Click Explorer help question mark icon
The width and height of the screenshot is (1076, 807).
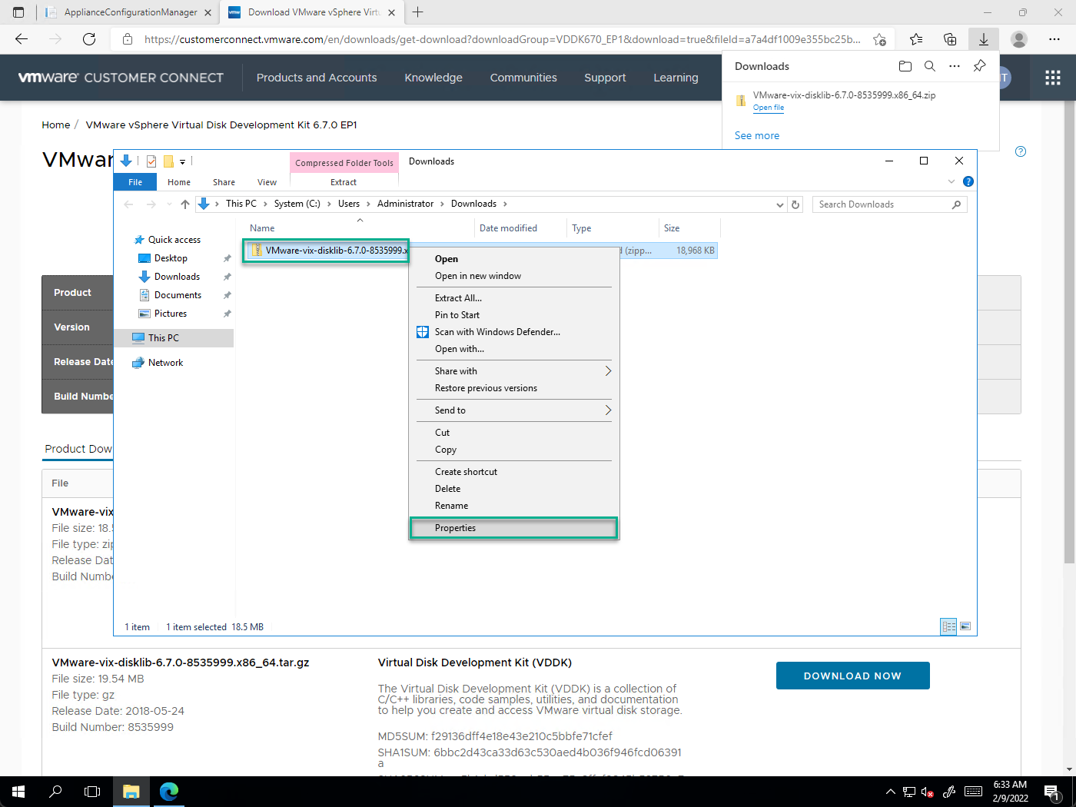(968, 181)
